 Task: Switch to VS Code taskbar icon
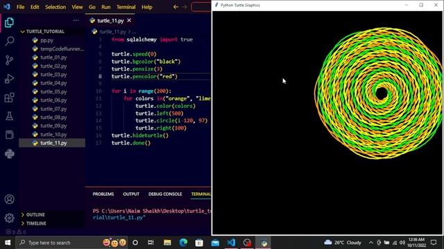pos(231,243)
